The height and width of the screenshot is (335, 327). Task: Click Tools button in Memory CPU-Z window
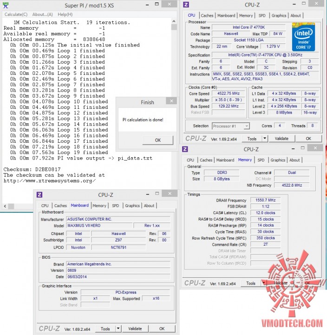251,283
